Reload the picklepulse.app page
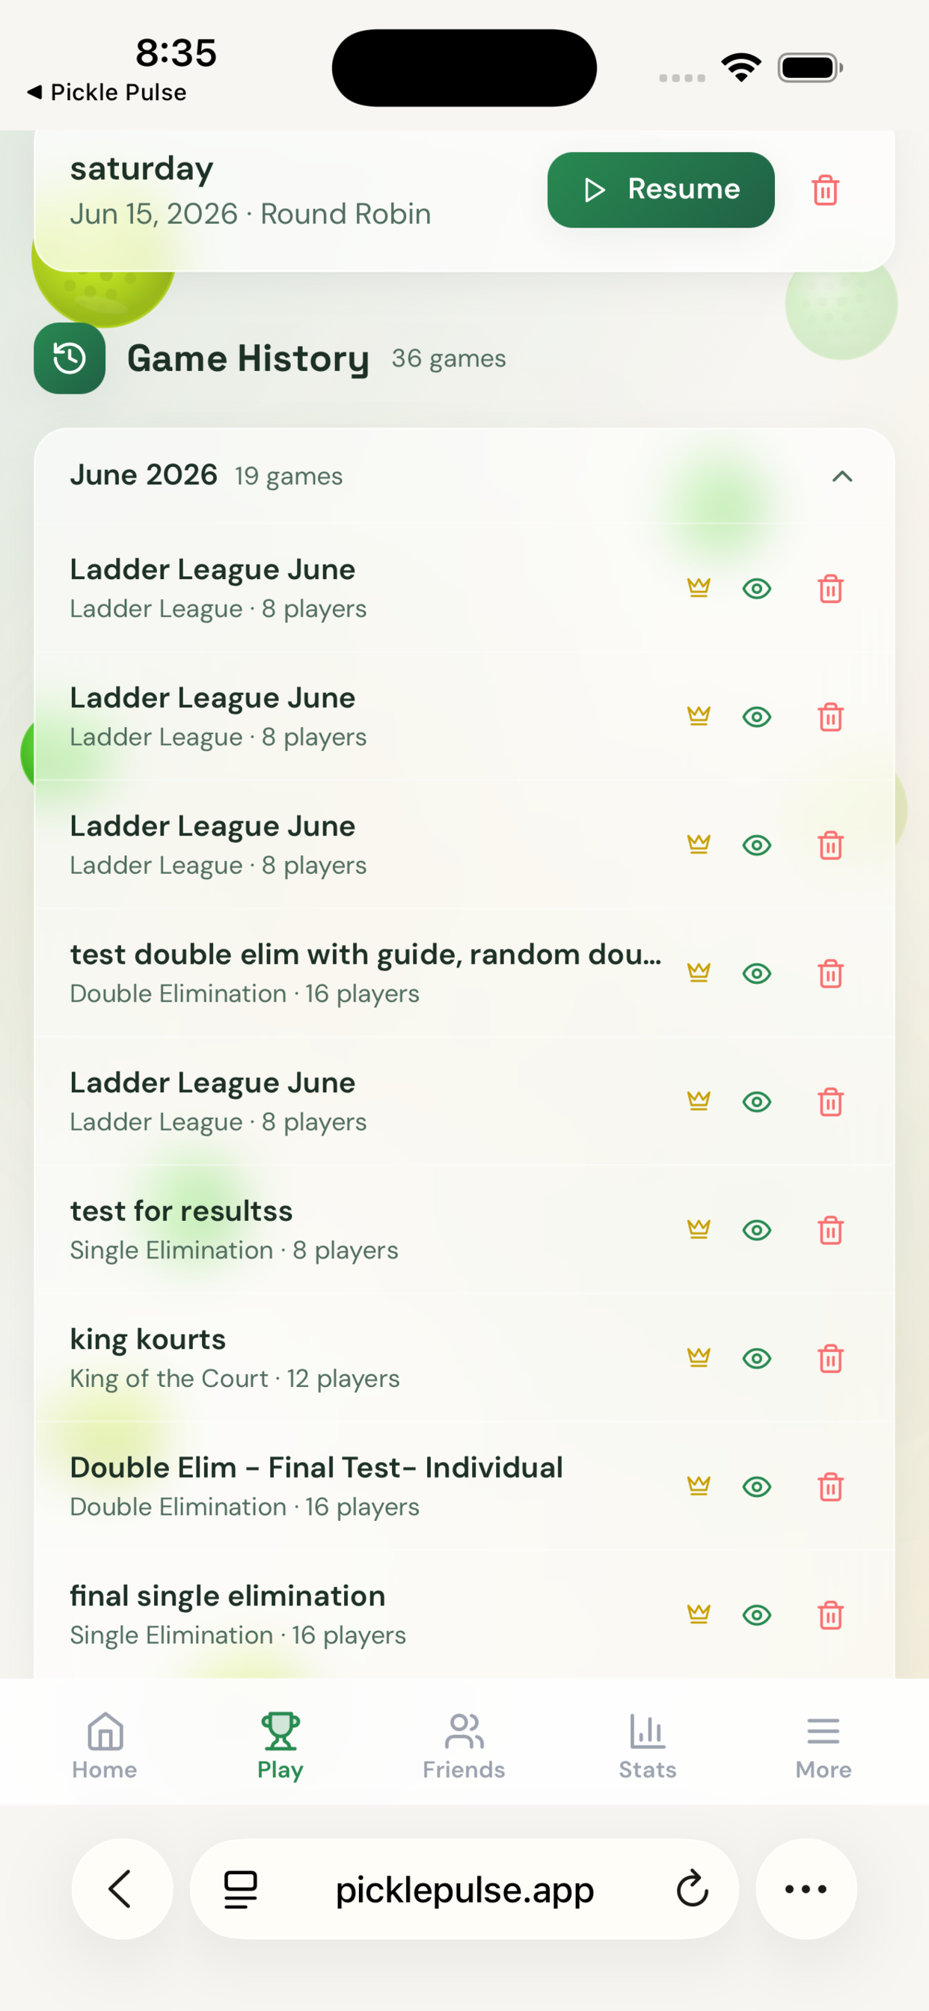 tap(692, 1889)
